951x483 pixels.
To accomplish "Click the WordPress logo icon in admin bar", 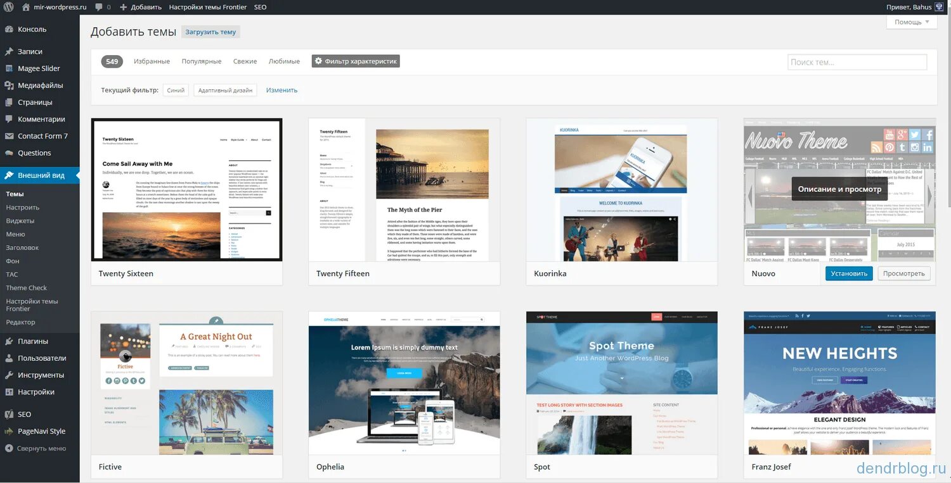I will click(x=9, y=8).
